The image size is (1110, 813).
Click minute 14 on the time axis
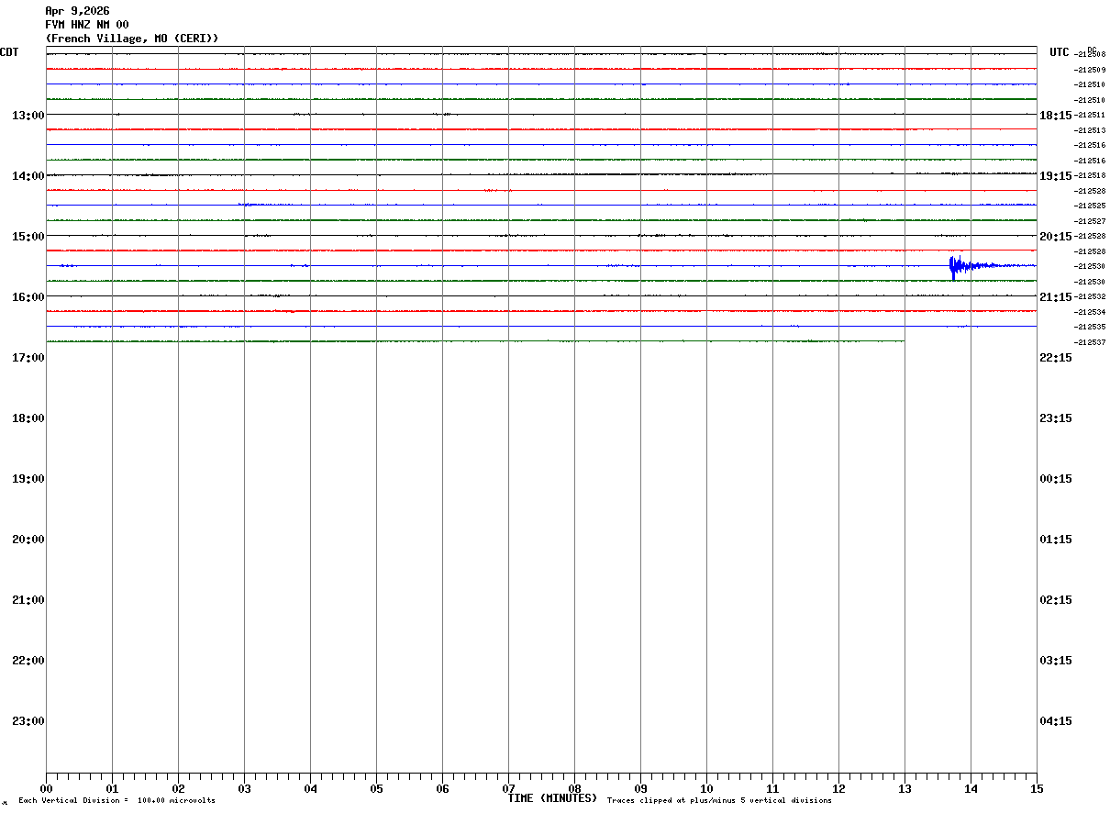971,788
